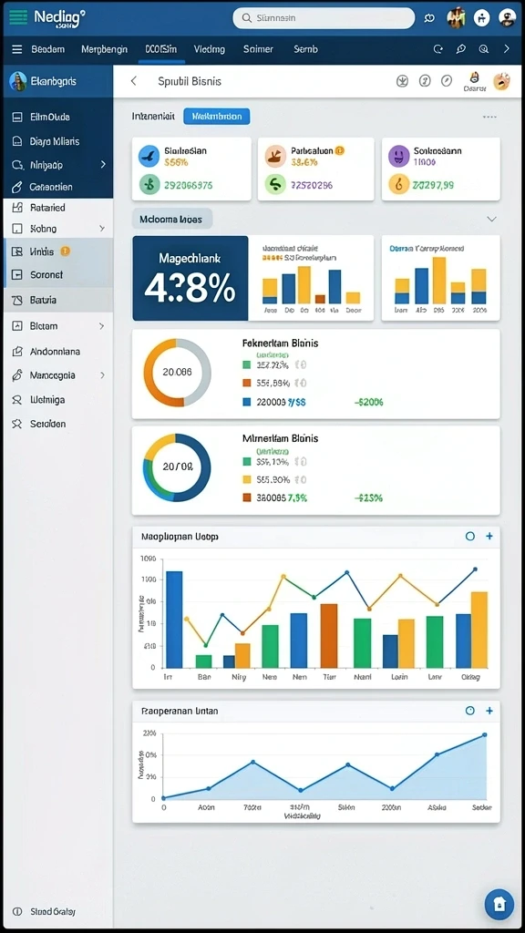Viewport: 525px width, 933px height.
Task: Open Stoed Graley link at sidebar bottom
Action: (53, 911)
